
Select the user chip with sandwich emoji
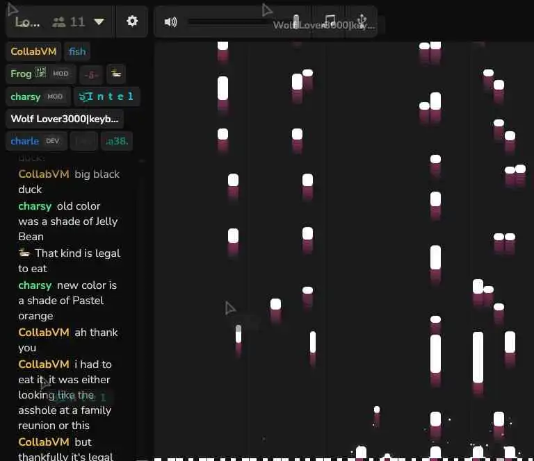click(x=116, y=74)
